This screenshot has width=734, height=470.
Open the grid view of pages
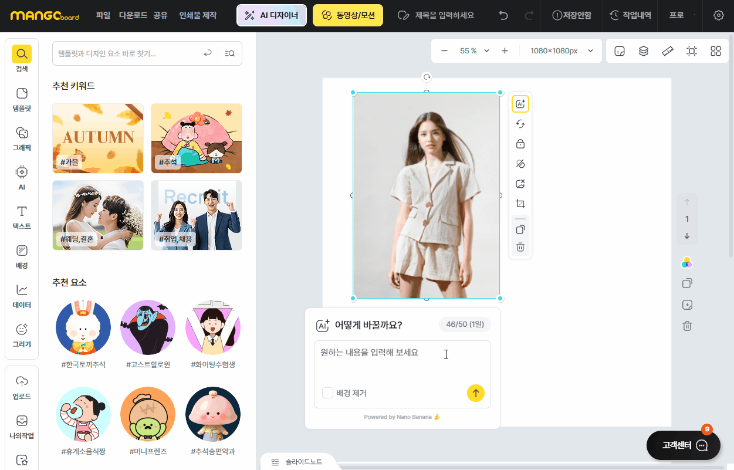point(715,51)
